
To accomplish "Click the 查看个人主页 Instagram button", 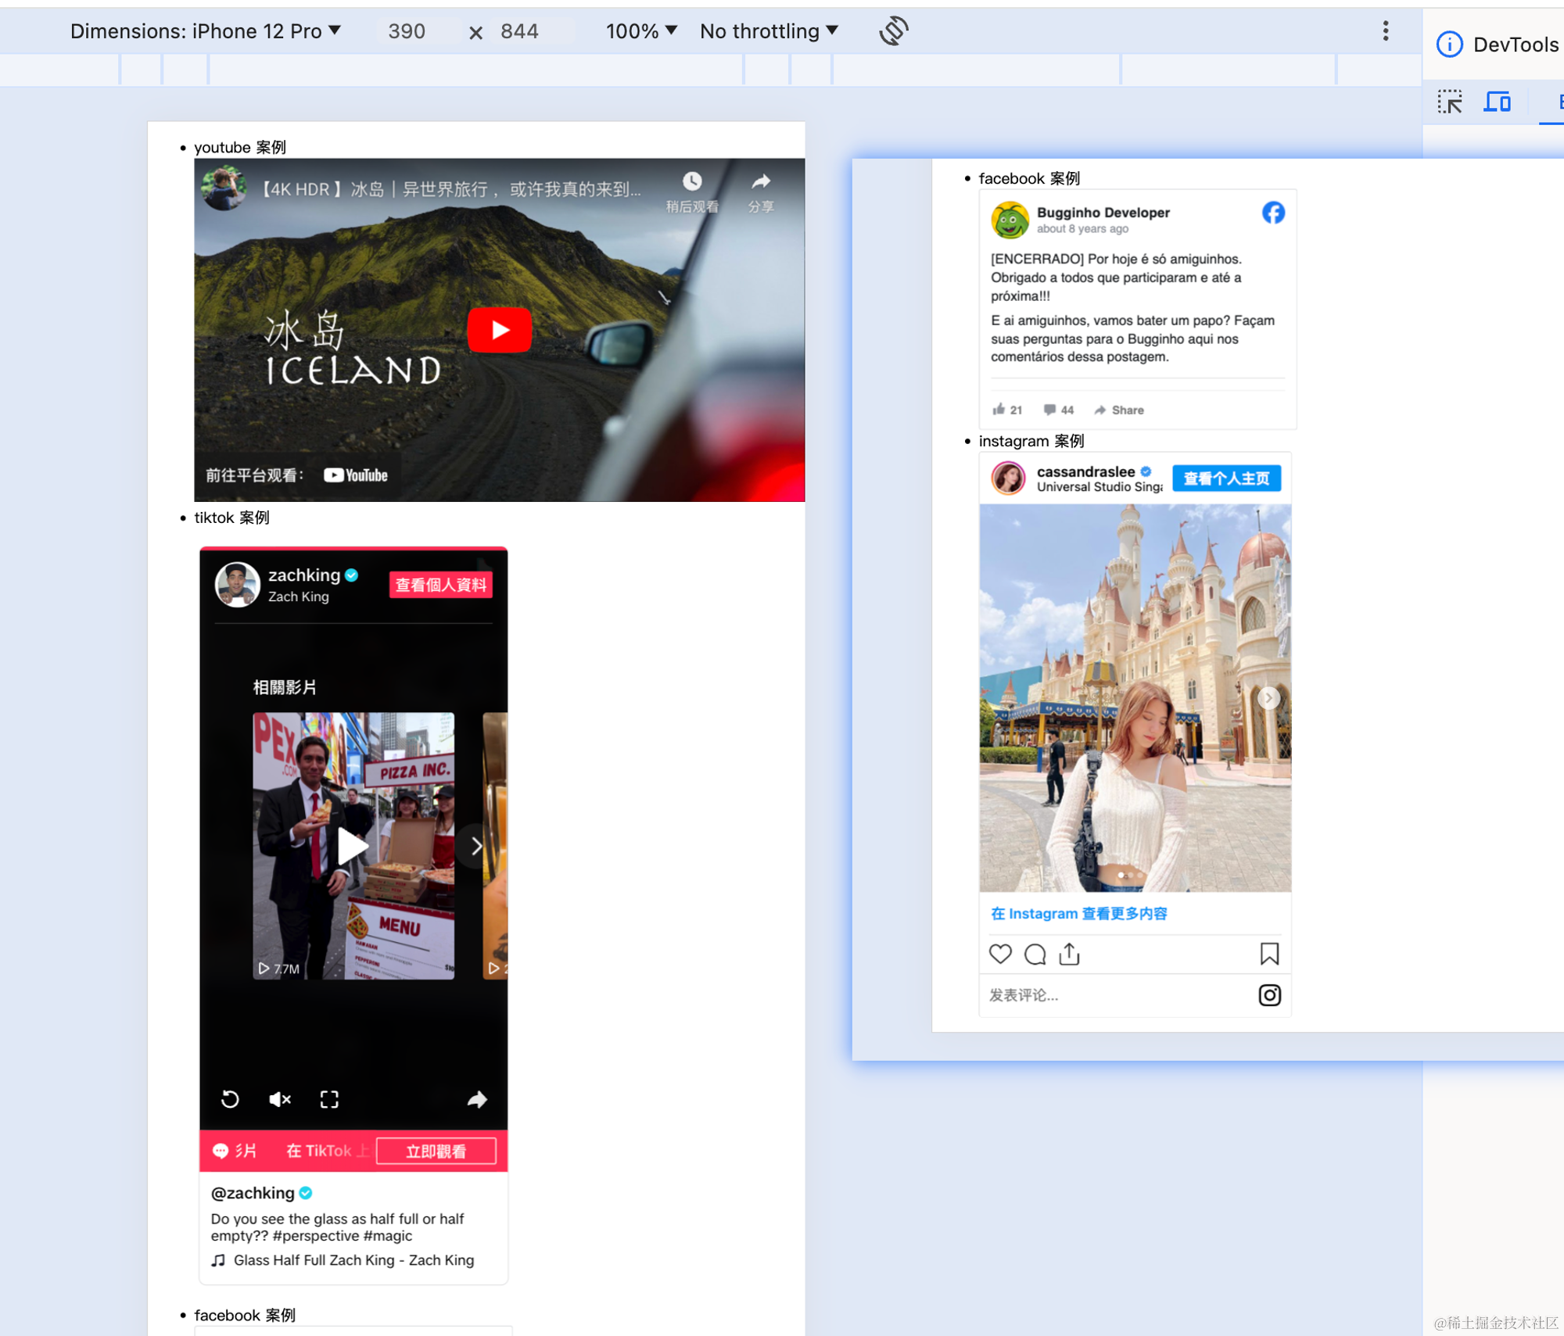I will pyautogui.click(x=1226, y=478).
